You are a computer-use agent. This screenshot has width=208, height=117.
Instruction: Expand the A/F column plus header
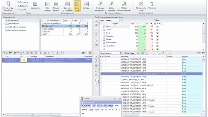100,57
